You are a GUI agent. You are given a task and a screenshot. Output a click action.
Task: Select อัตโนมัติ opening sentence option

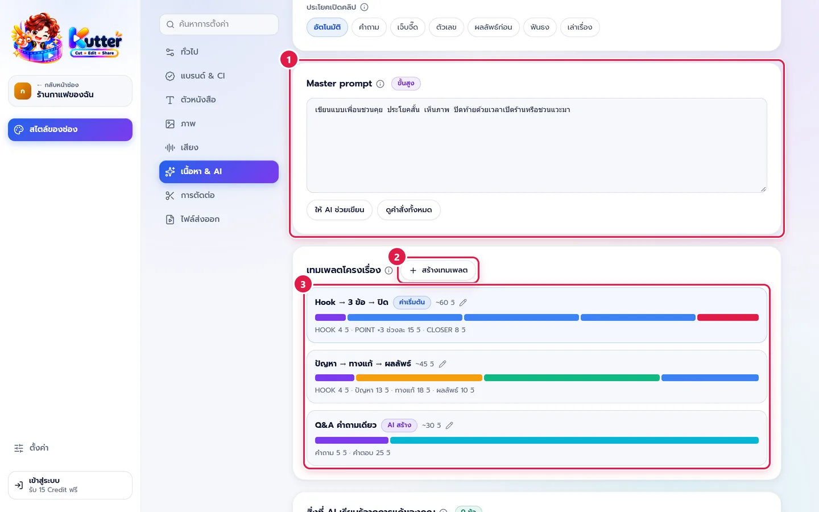pos(327,27)
